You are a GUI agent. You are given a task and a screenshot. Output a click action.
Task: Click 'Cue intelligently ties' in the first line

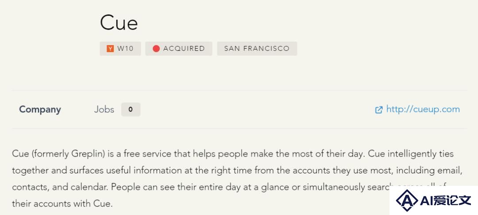point(411,154)
